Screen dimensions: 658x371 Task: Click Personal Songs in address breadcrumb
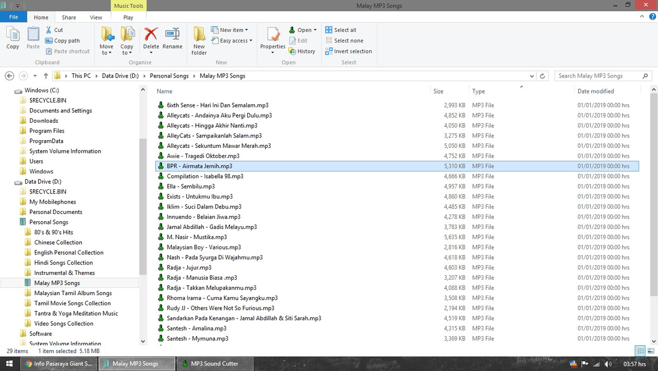pos(169,76)
